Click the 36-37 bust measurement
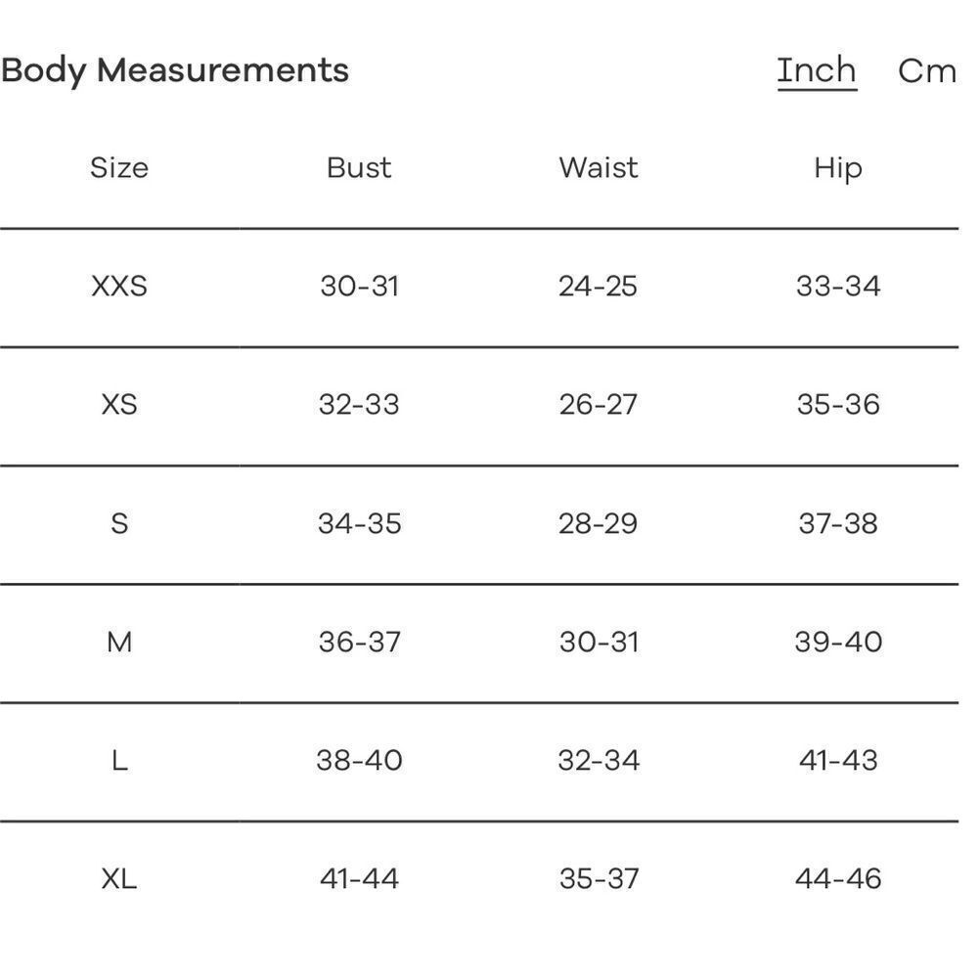The width and height of the screenshot is (978, 978). pyautogui.click(x=359, y=642)
